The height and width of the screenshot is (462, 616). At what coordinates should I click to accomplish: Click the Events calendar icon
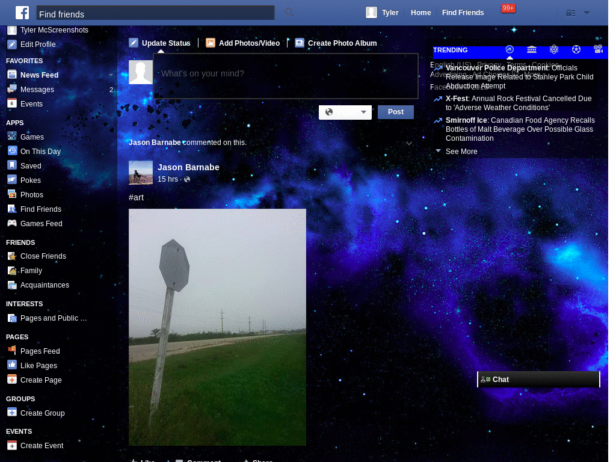point(12,103)
